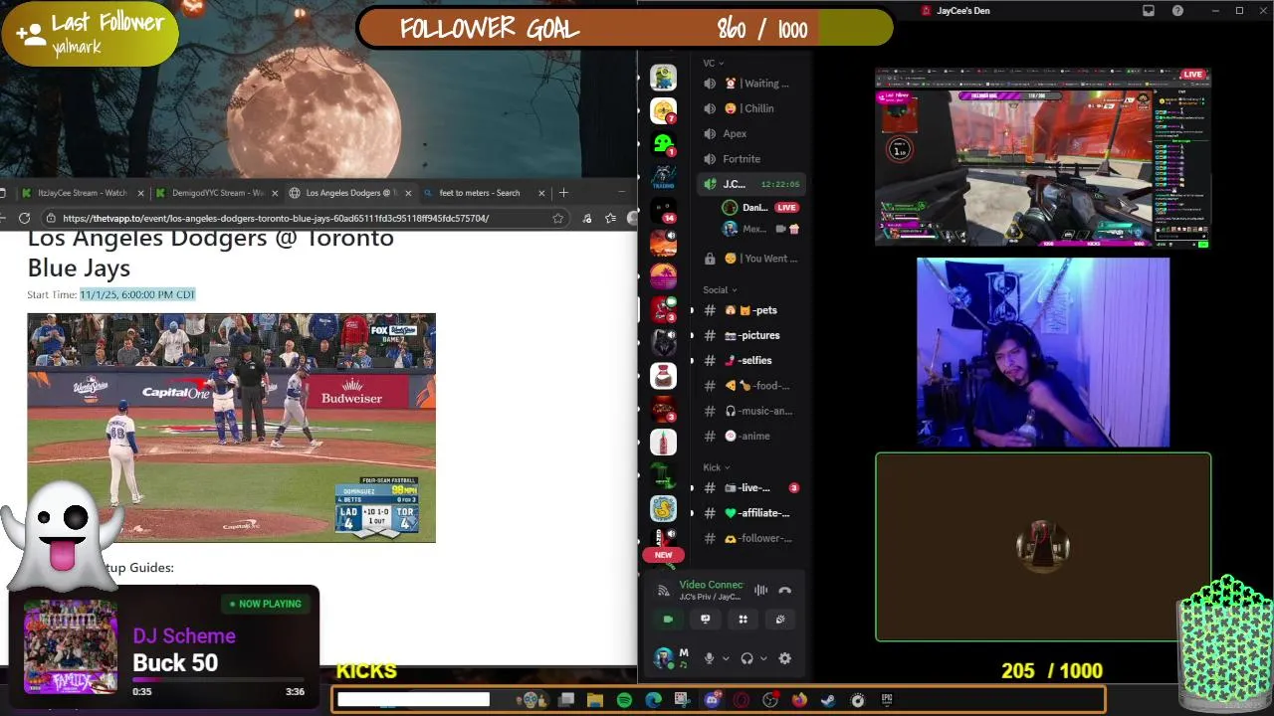Select user Dani with LIVE badge
Viewport: 1274px width, 716px height.
[x=760, y=208]
